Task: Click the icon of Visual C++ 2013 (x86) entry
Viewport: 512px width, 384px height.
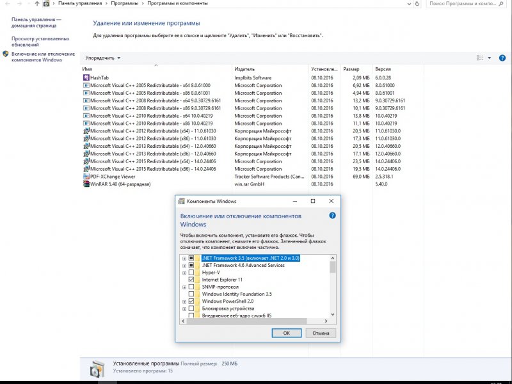Action: point(86,154)
